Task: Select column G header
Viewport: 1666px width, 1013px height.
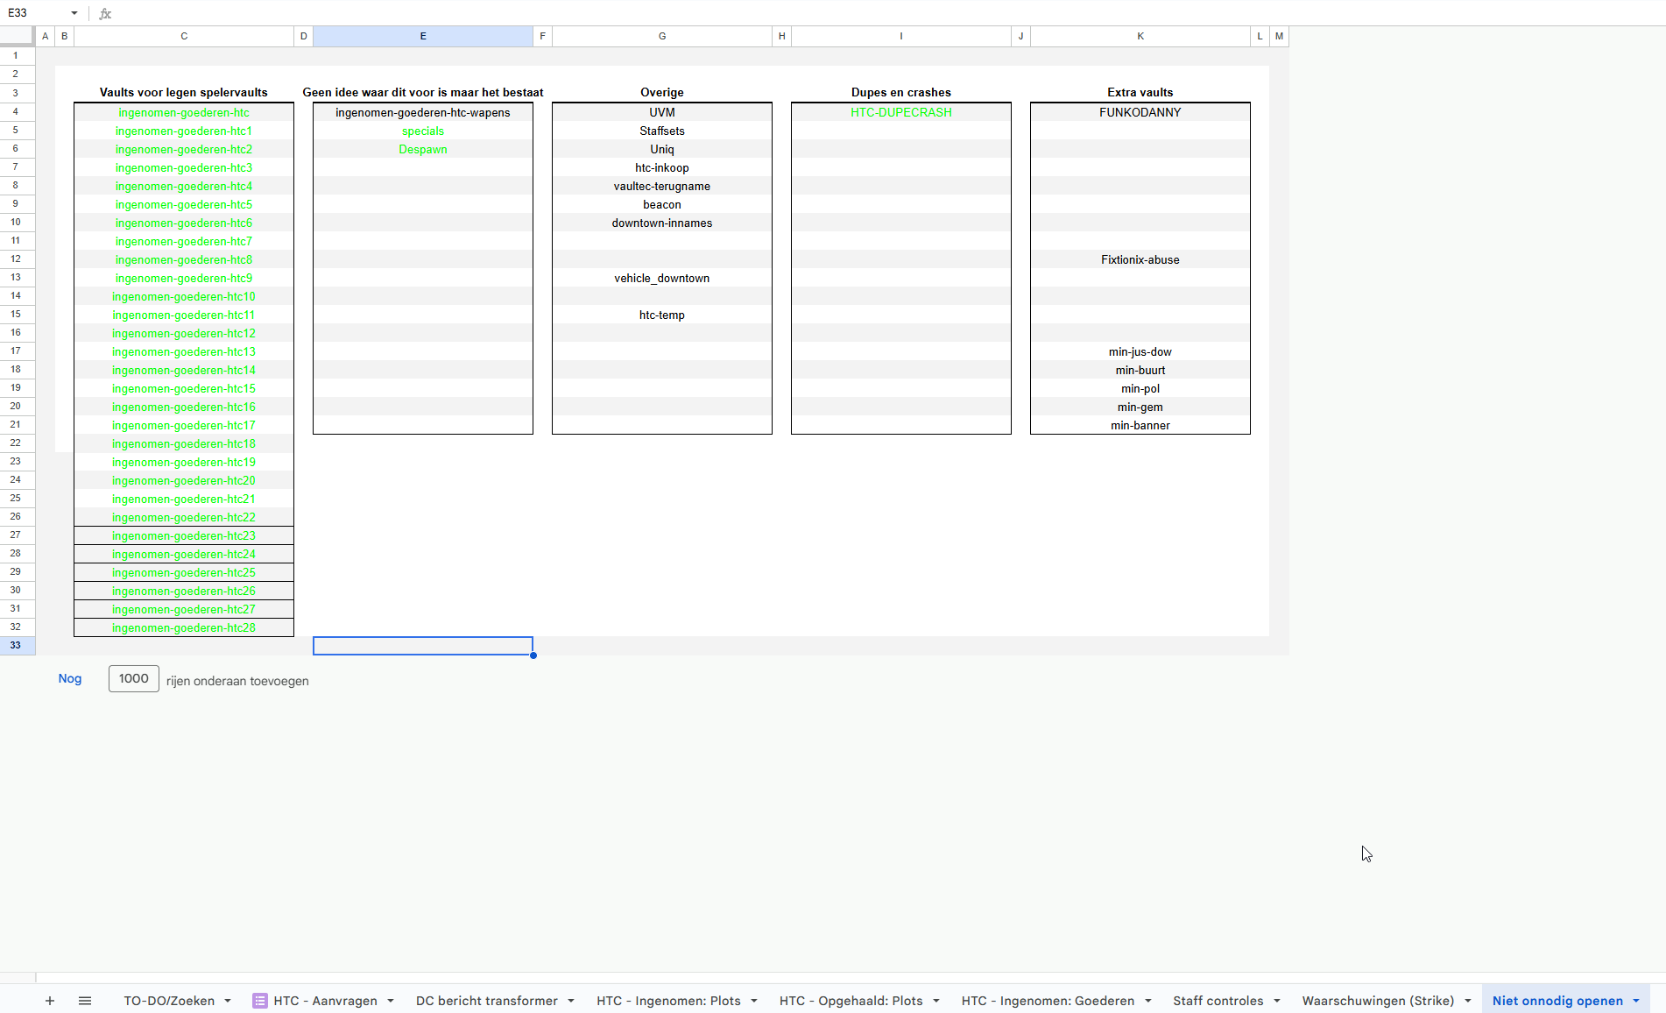Action: [662, 36]
